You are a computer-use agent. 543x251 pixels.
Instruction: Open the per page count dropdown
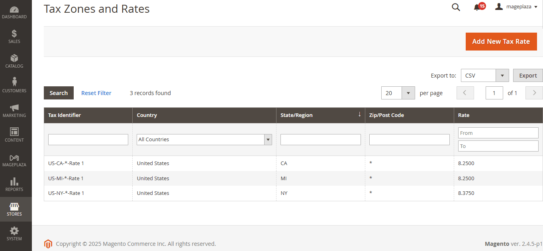(408, 93)
